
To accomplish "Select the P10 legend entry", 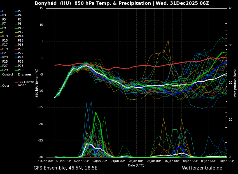I will coord(21,28).
